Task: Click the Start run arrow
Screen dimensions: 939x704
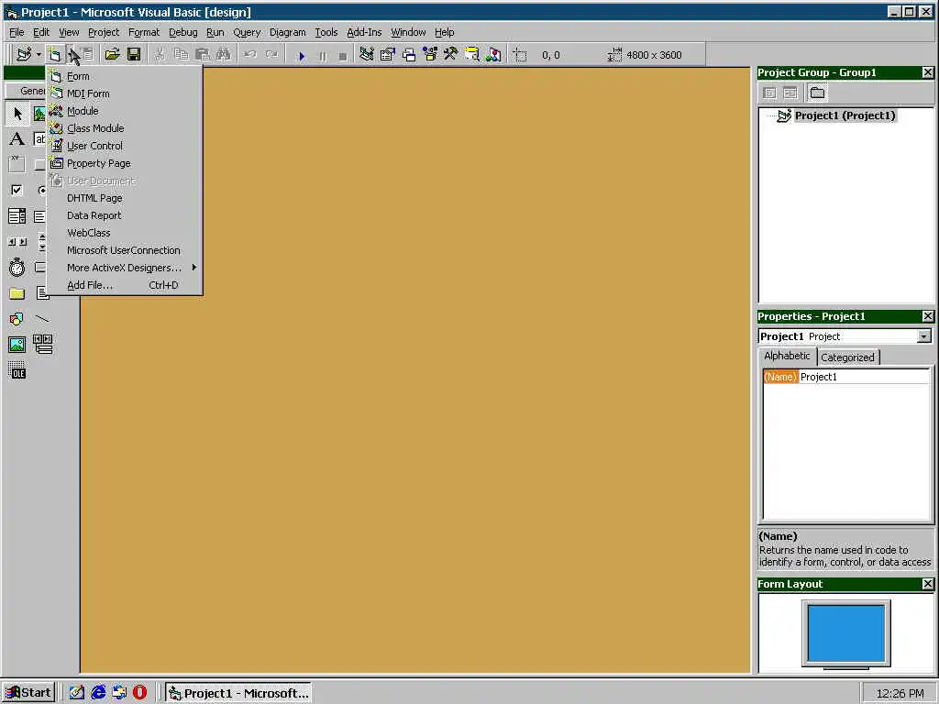Action: [x=302, y=56]
